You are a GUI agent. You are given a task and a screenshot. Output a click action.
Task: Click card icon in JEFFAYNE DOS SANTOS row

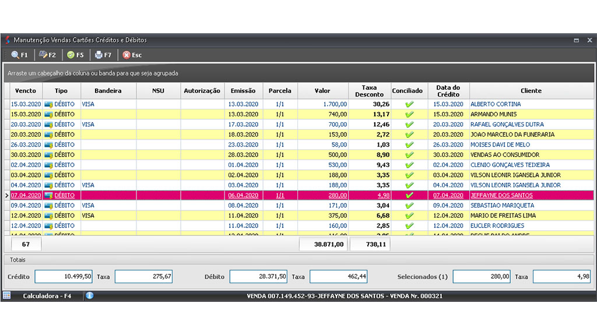[x=48, y=195]
